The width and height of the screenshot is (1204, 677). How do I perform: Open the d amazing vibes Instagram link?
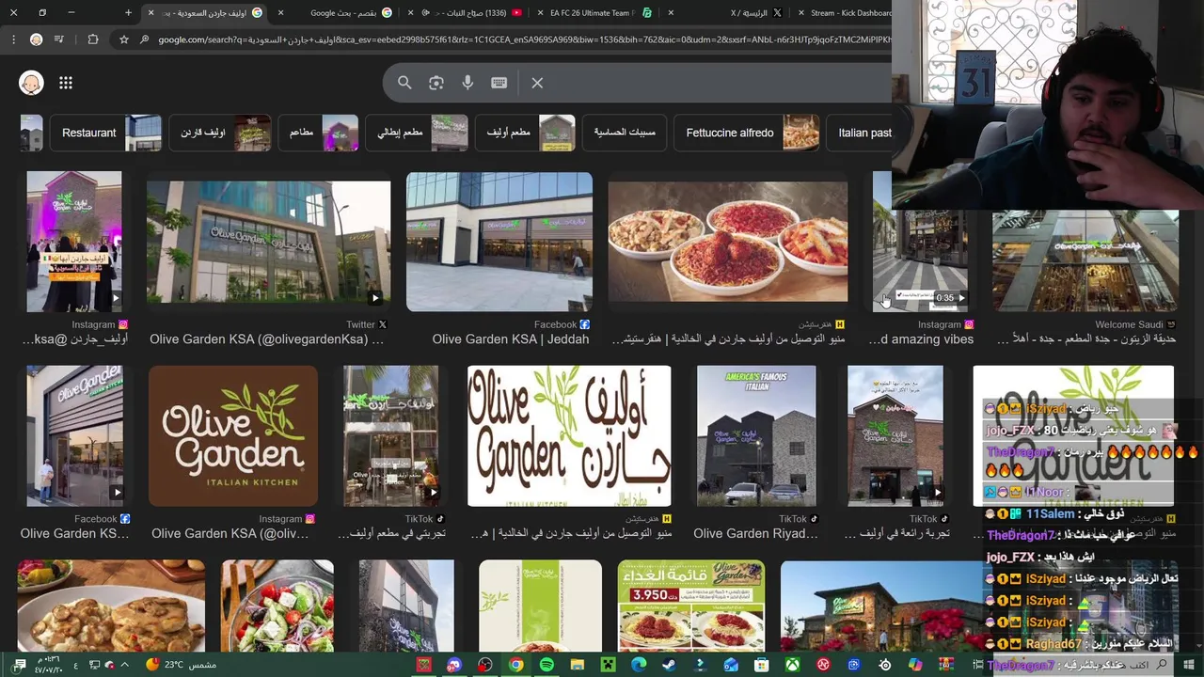920,339
